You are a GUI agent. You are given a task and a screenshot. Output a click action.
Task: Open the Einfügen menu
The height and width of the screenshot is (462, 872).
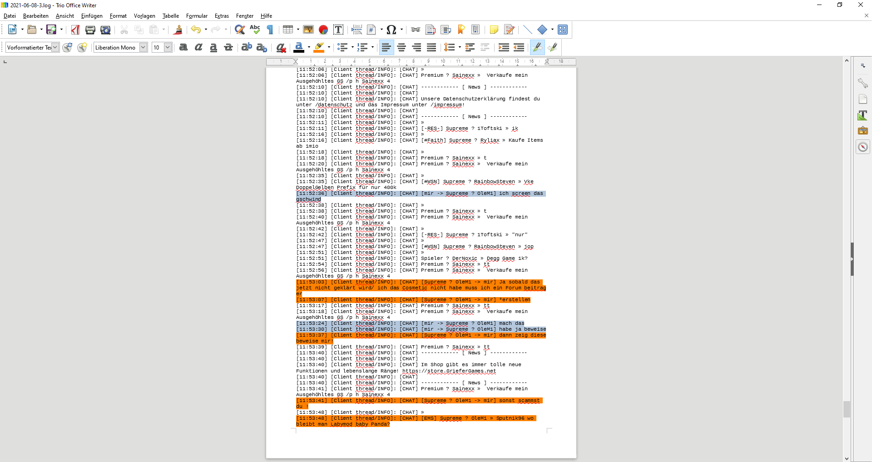pyautogui.click(x=92, y=16)
